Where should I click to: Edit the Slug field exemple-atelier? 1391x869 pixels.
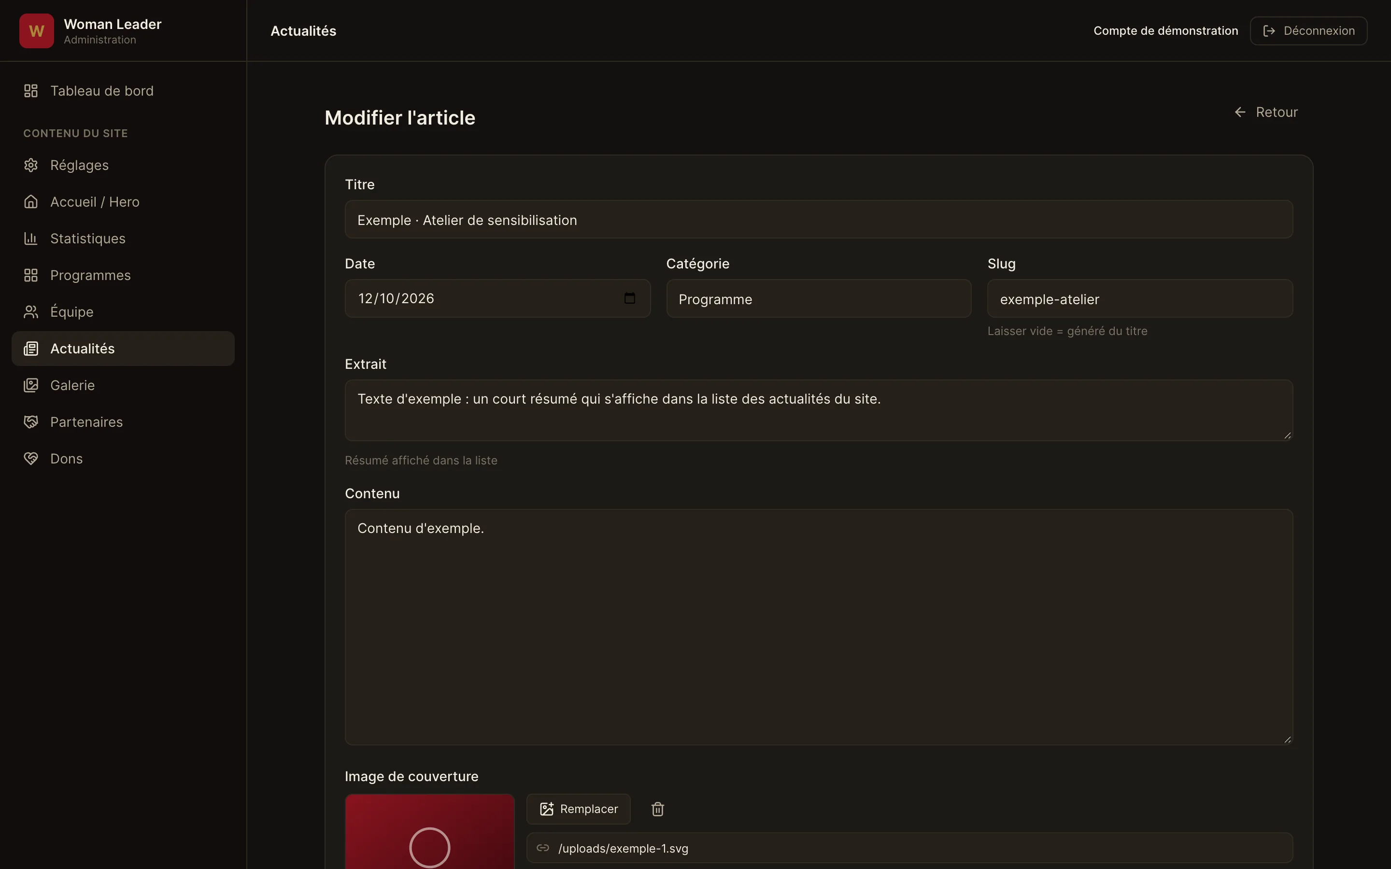pos(1140,299)
